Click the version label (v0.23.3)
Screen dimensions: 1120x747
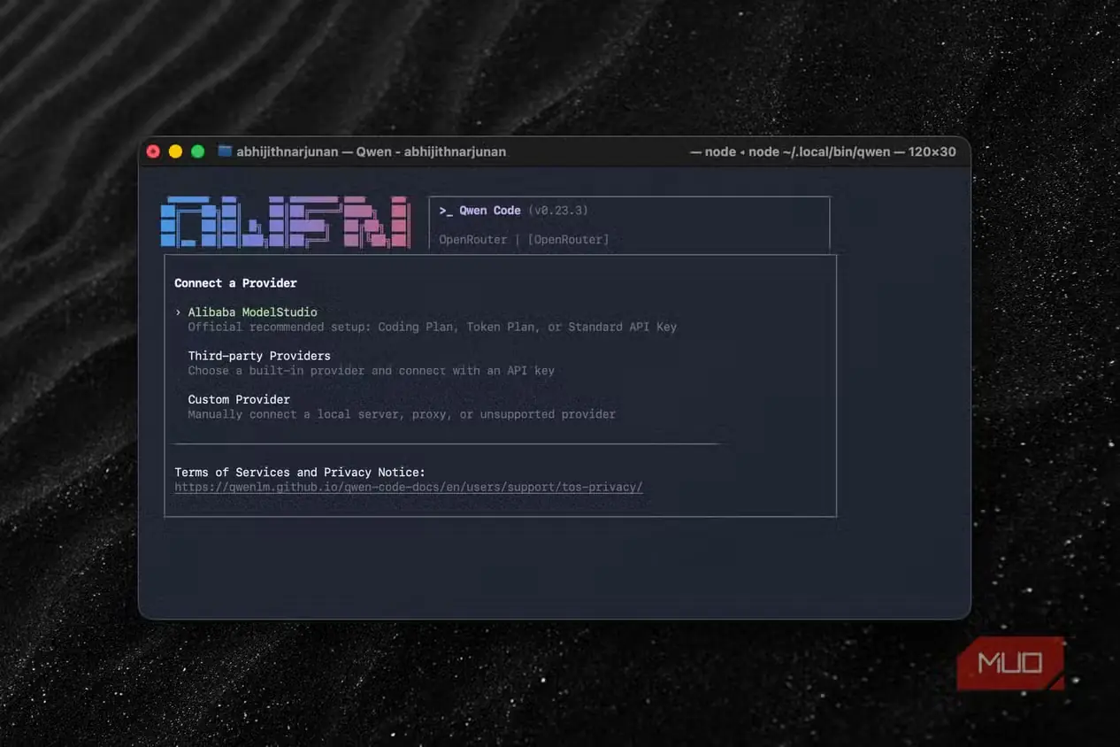pyautogui.click(x=558, y=211)
